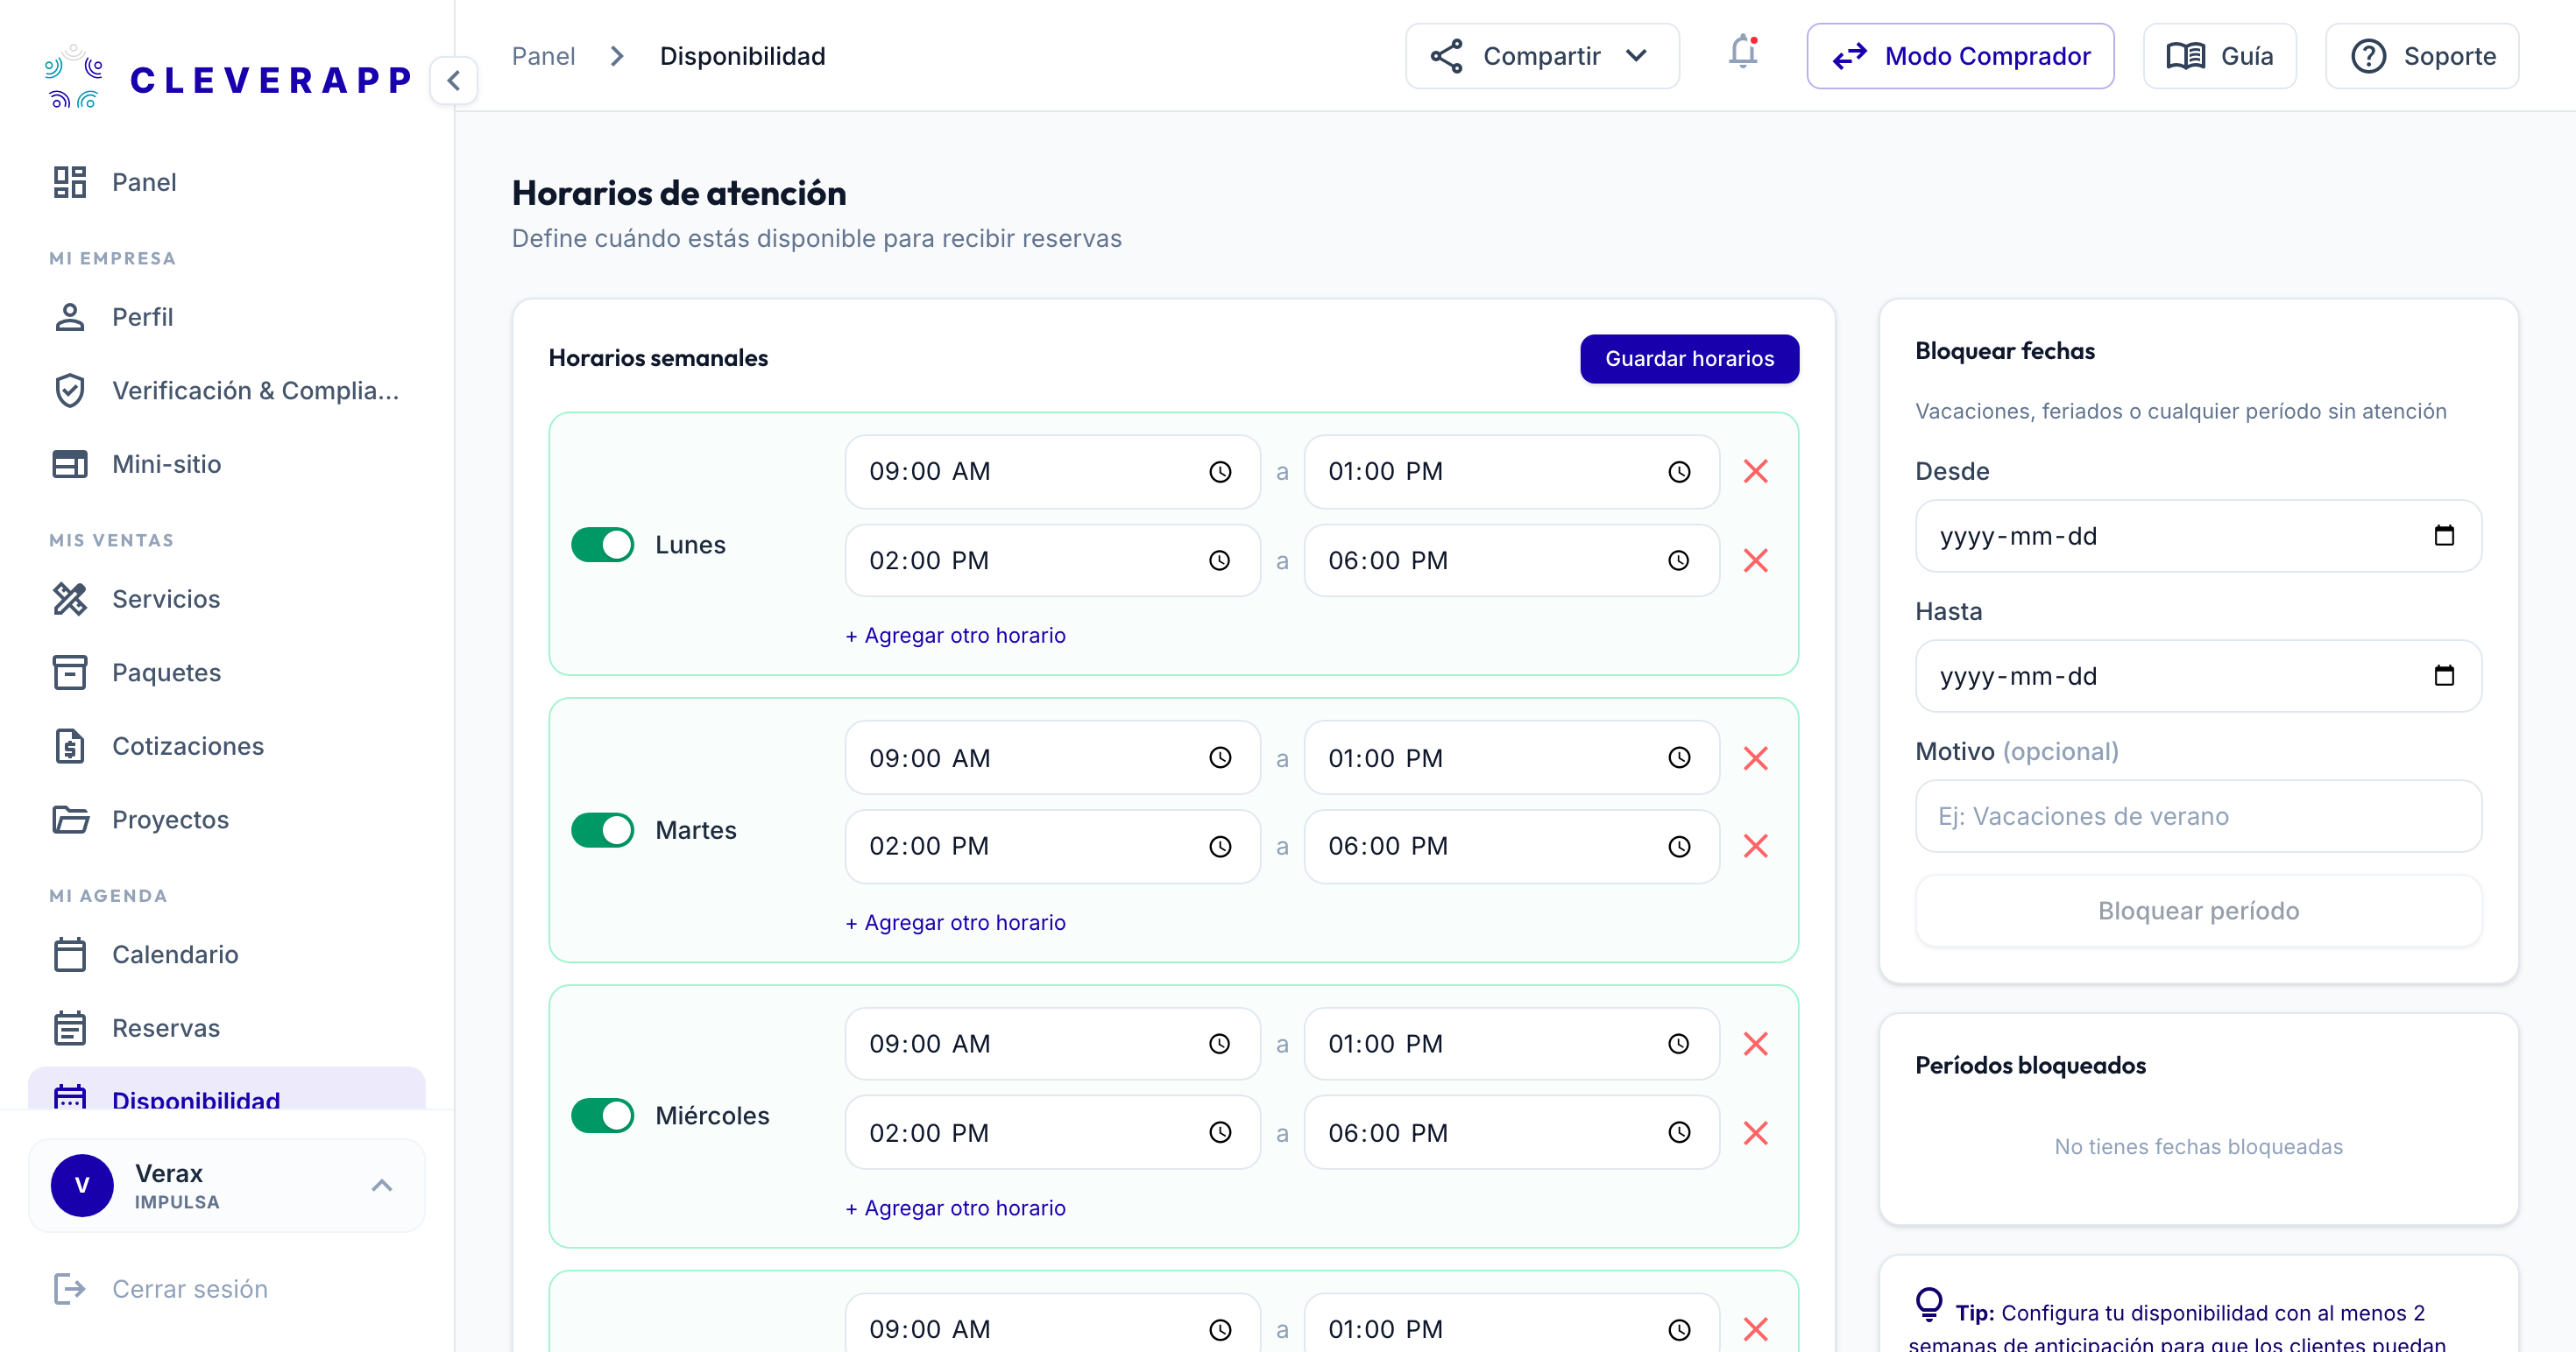Click the CleverApp logo
Screen dimensions: 2576x1352
(x=228, y=78)
